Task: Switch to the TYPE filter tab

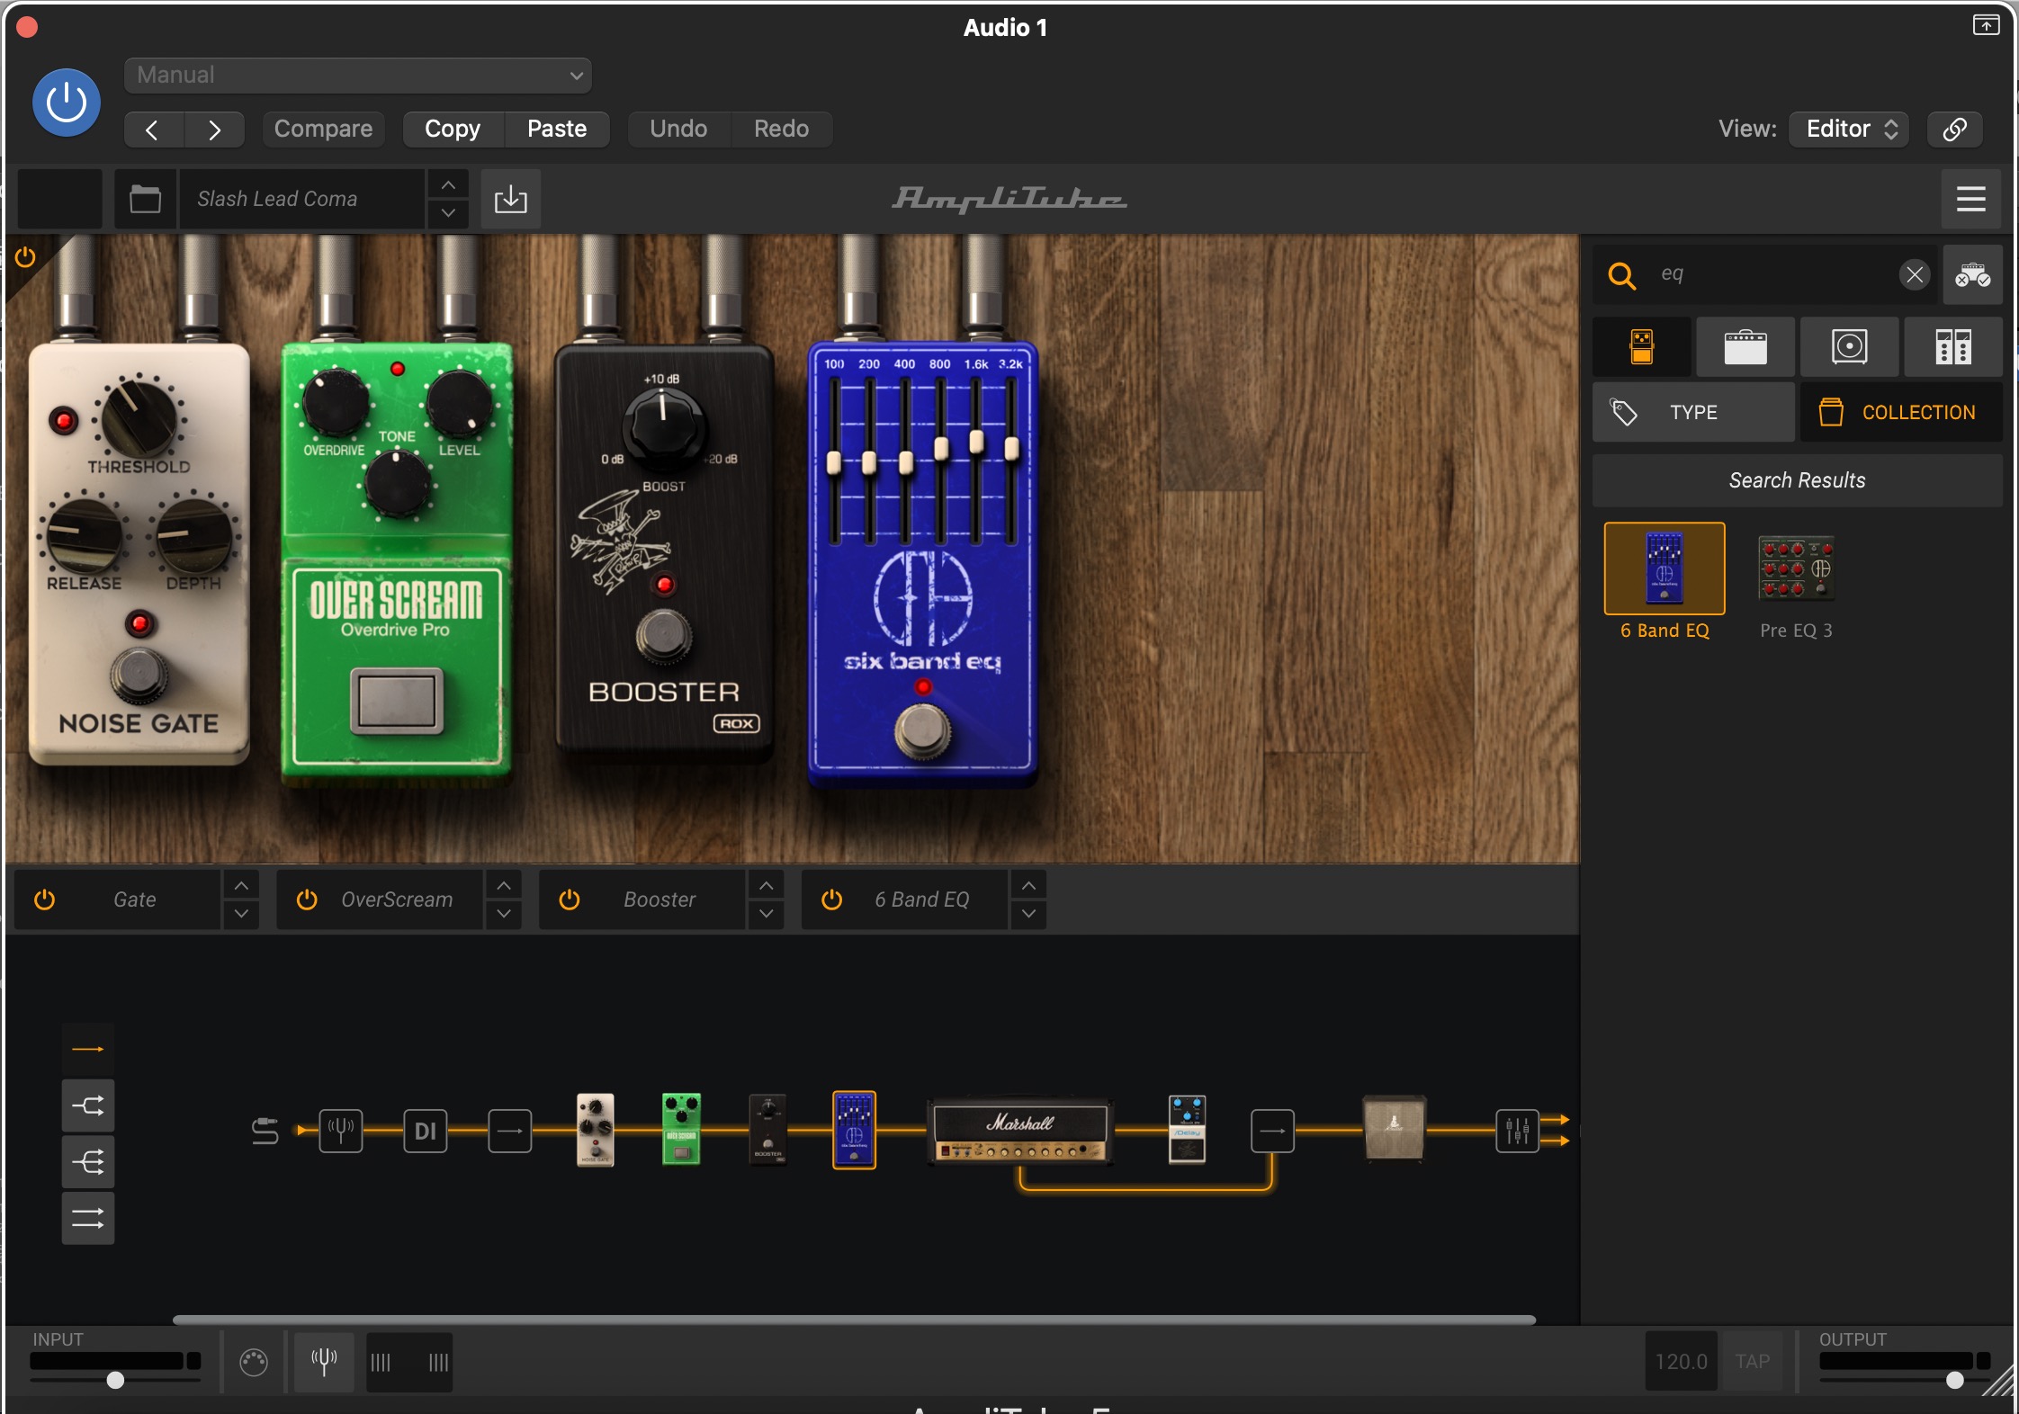Action: pyautogui.click(x=1693, y=412)
